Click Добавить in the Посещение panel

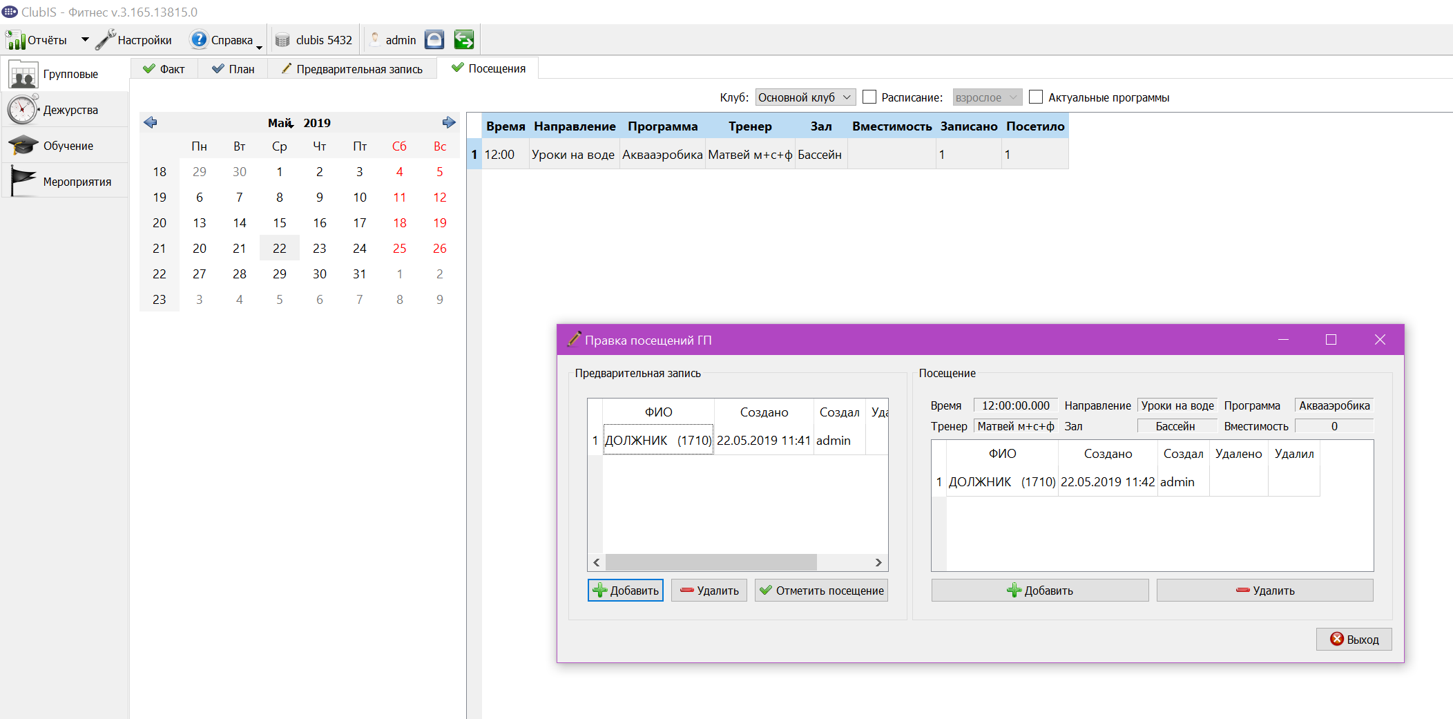click(x=1040, y=591)
